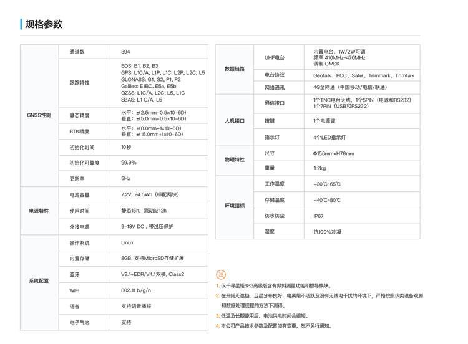
Task: Select the 1个电源键 value
Action: click(324, 121)
